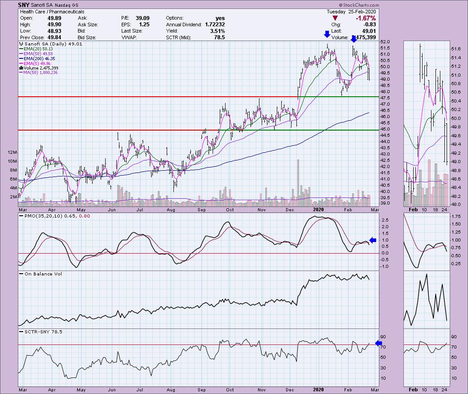
Task: Click the volume bars icon in the legend
Action: [21, 68]
